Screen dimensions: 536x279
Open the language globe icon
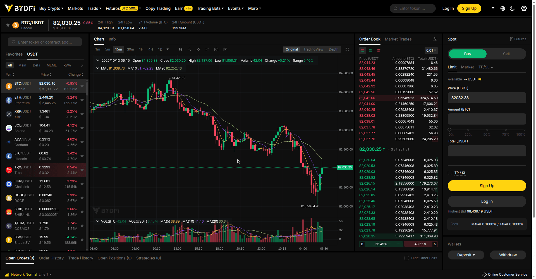point(503,8)
